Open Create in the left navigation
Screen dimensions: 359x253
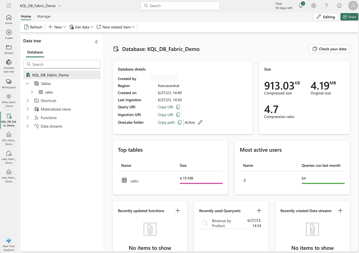tap(9, 34)
